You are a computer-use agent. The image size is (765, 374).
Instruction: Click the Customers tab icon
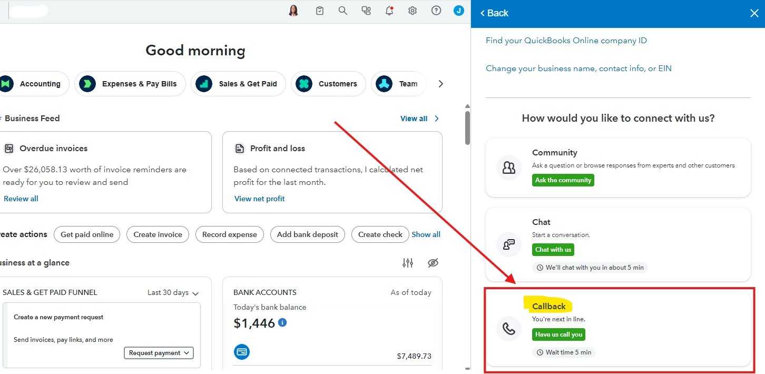304,84
